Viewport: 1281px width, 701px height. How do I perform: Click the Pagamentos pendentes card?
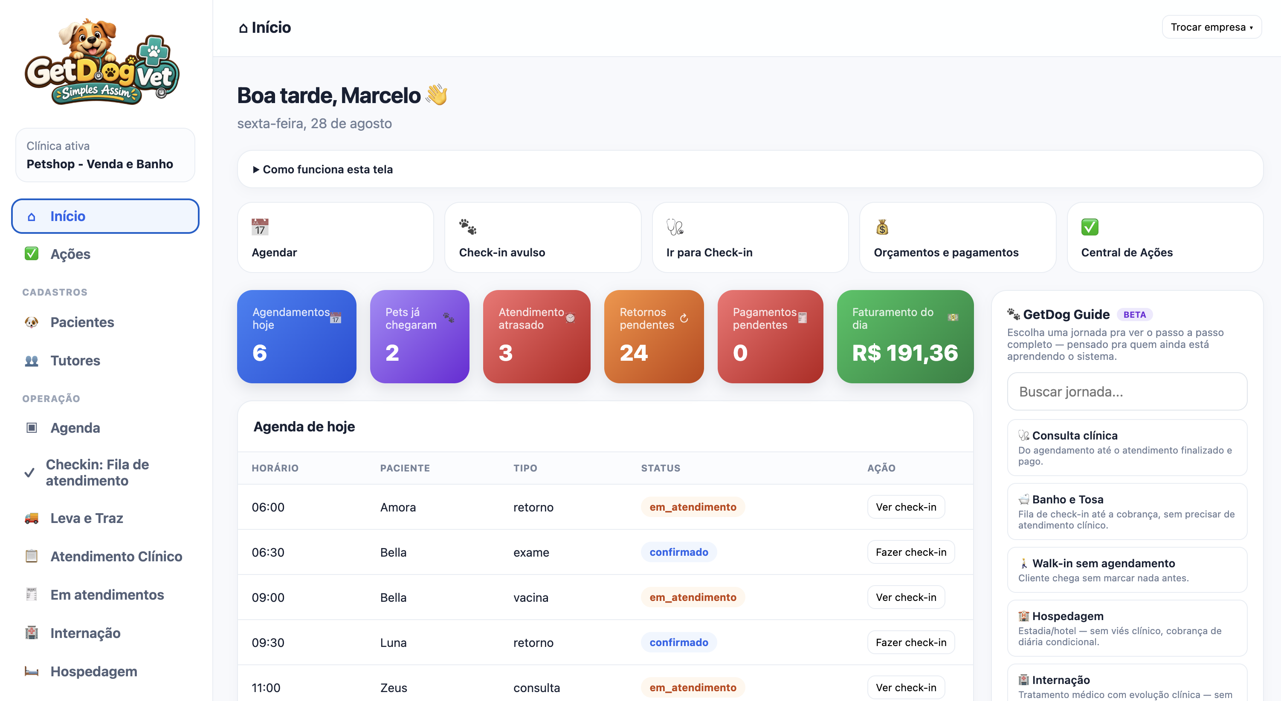[770, 337]
